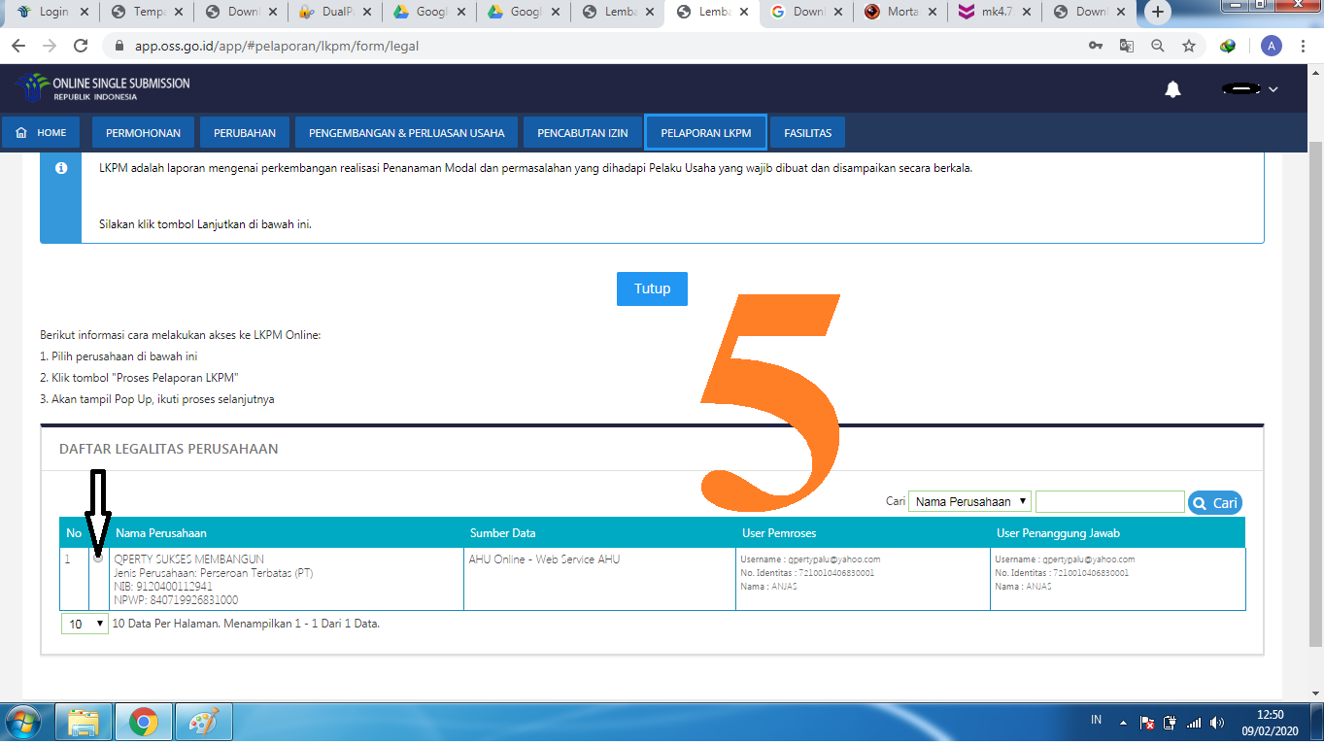Switch to the FASILITAS tab

806,132
